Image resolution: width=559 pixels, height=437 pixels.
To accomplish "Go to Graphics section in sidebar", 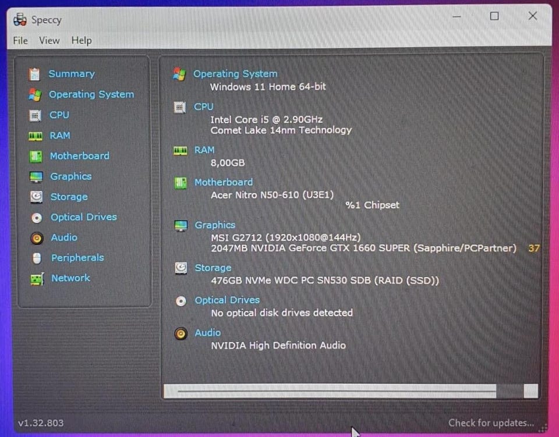I will 71,176.
